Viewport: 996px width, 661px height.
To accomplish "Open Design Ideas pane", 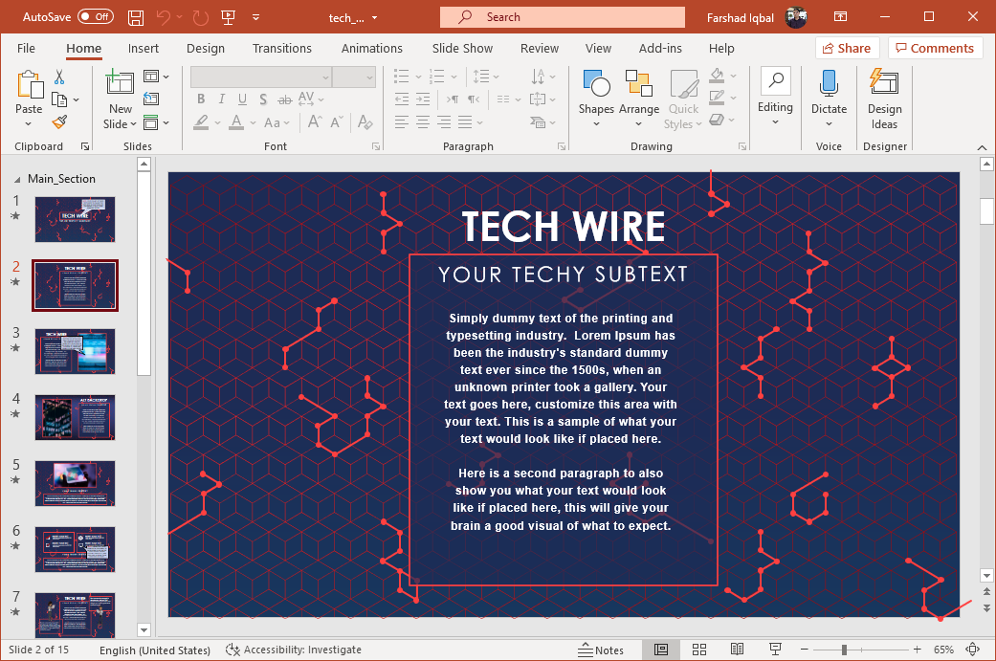I will (x=884, y=99).
